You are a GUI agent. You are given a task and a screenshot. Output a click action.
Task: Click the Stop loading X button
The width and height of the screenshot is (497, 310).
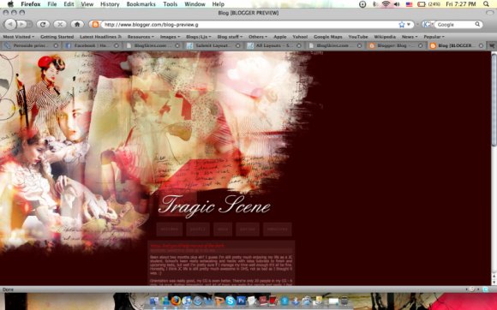point(60,24)
